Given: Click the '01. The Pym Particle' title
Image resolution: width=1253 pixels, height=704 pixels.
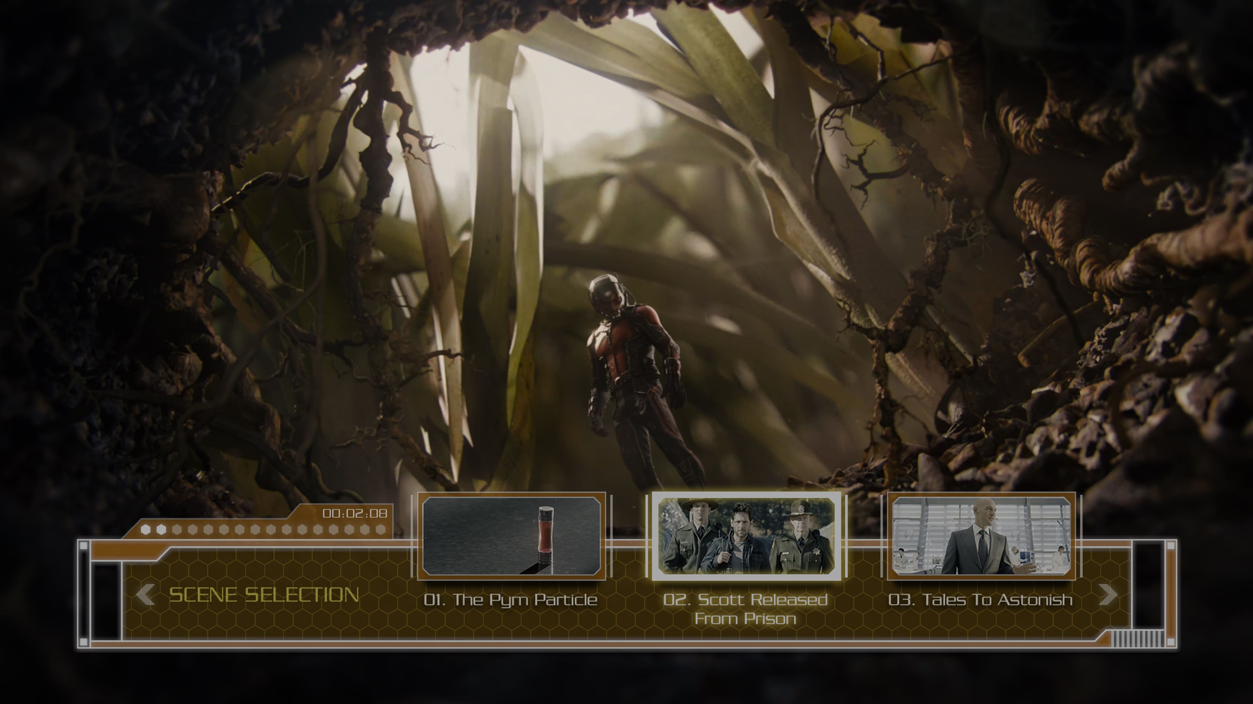Looking at the screenshot, I should coord(510,600).
